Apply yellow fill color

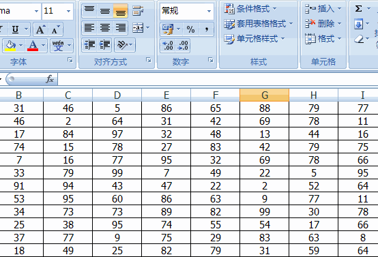coord(10,45)
